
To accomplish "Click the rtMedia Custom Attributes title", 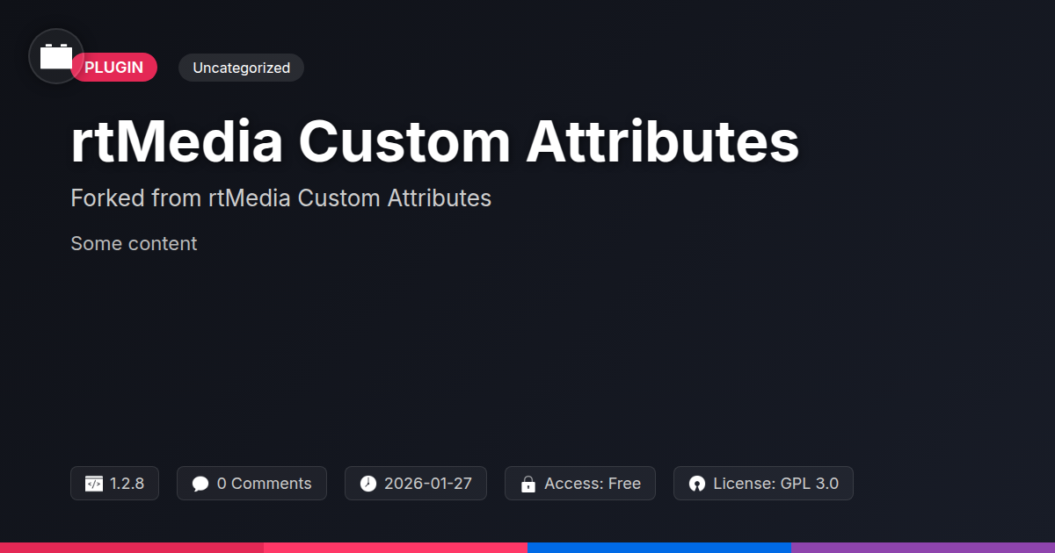I will pos(434,143).
